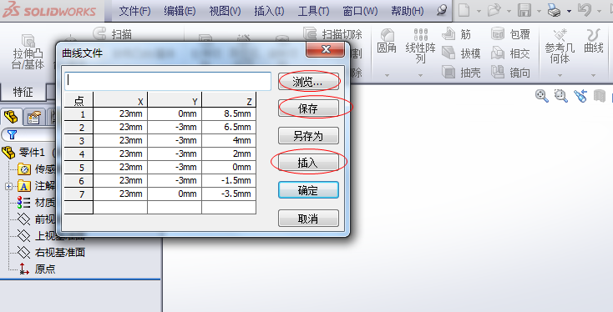Open the 窗口(W) menu
The width and height of the screenshot is (613, 312).
pos(360,11)
